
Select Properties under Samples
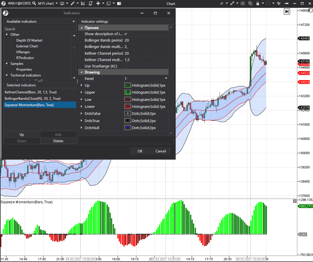click(24, 69)
